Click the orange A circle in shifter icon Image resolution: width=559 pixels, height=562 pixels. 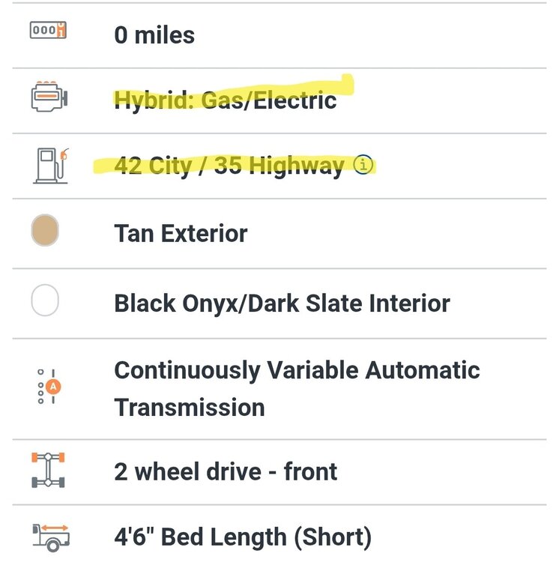point(53,387)
